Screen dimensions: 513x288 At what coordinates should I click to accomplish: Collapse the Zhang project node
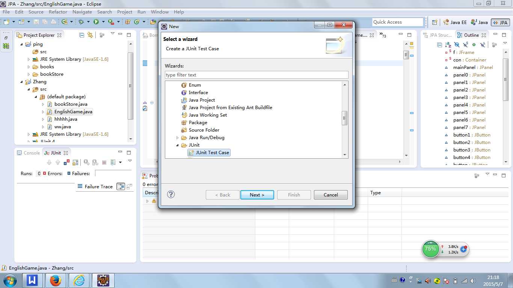pos(21,82)
